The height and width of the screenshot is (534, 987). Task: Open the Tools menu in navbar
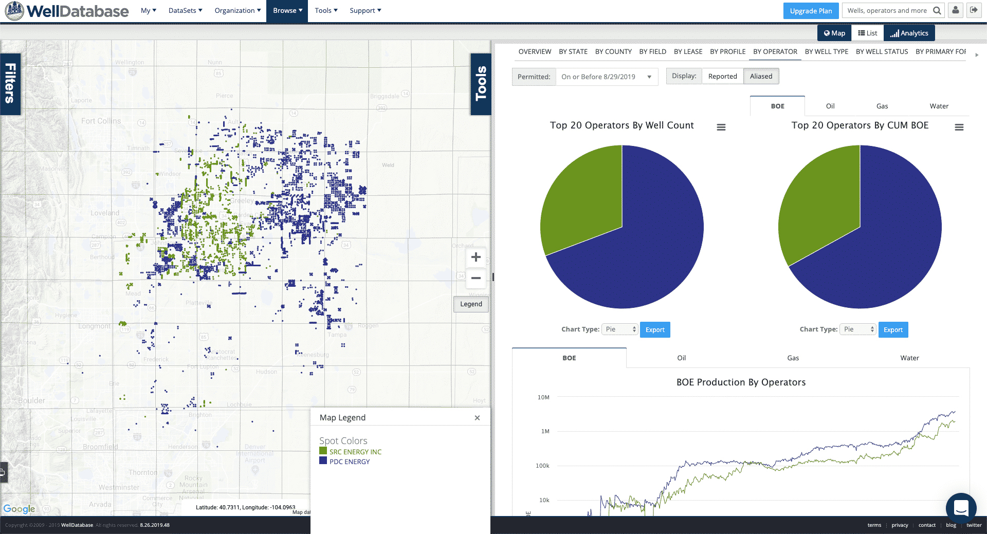point(326,11)
